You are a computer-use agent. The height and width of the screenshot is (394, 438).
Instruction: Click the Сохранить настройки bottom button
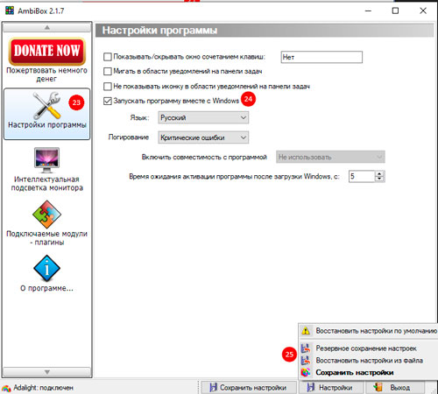click(248, 388)
